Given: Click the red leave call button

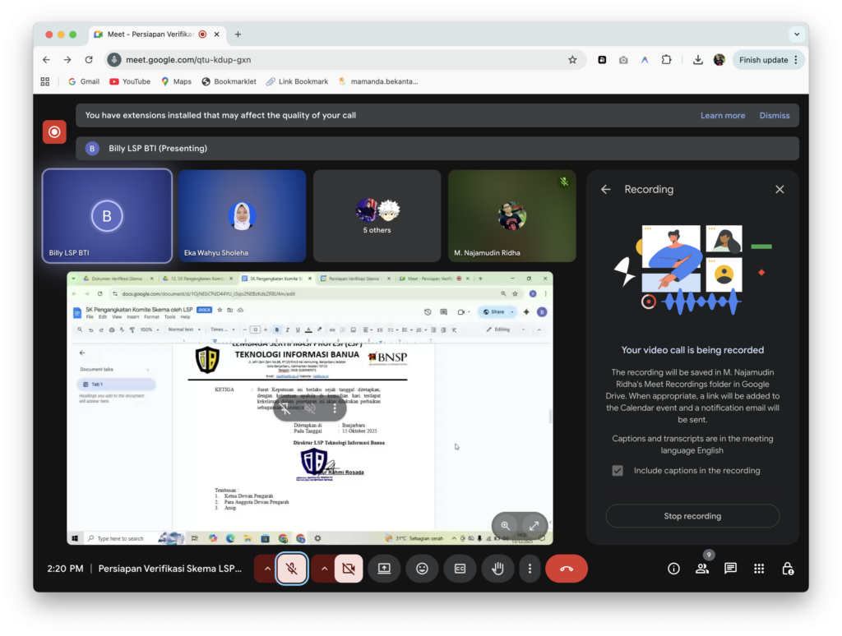Looking at the screenshot, I should click(566, 568).
